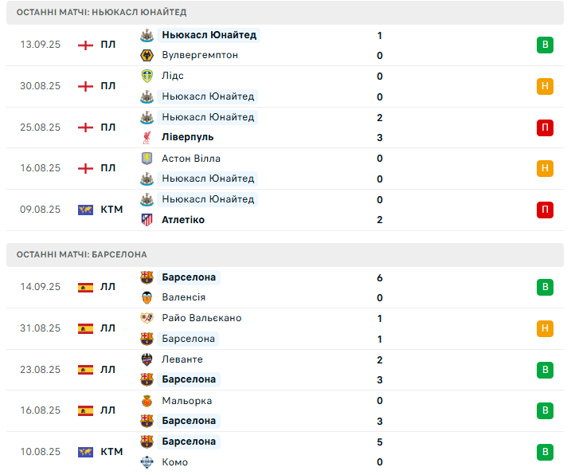Viewport: 571px width, 475px height.
Task: Click the Liverpool club crest icon
Action: pyautogui.click(x=147, y=137)
